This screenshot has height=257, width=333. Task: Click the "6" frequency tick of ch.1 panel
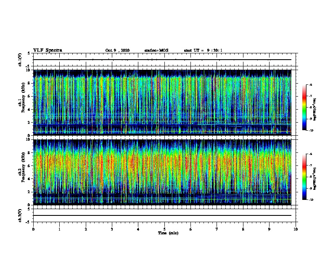click(29, 97)
